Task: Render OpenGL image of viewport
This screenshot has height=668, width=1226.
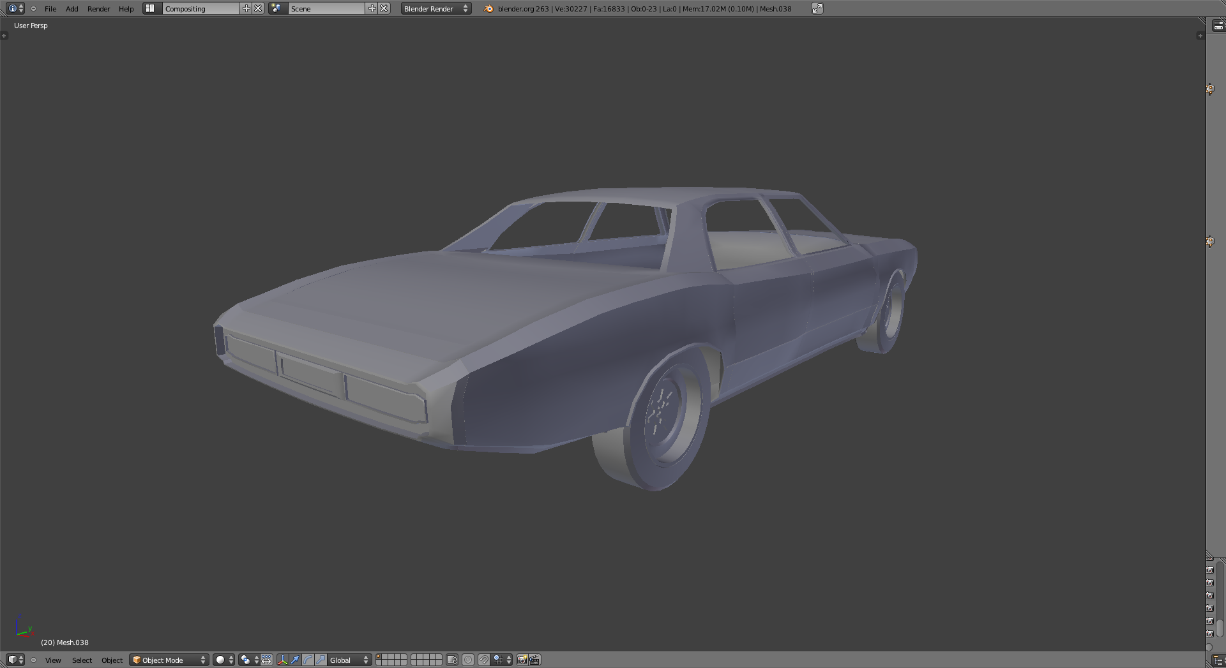Action: coord(522,660)
